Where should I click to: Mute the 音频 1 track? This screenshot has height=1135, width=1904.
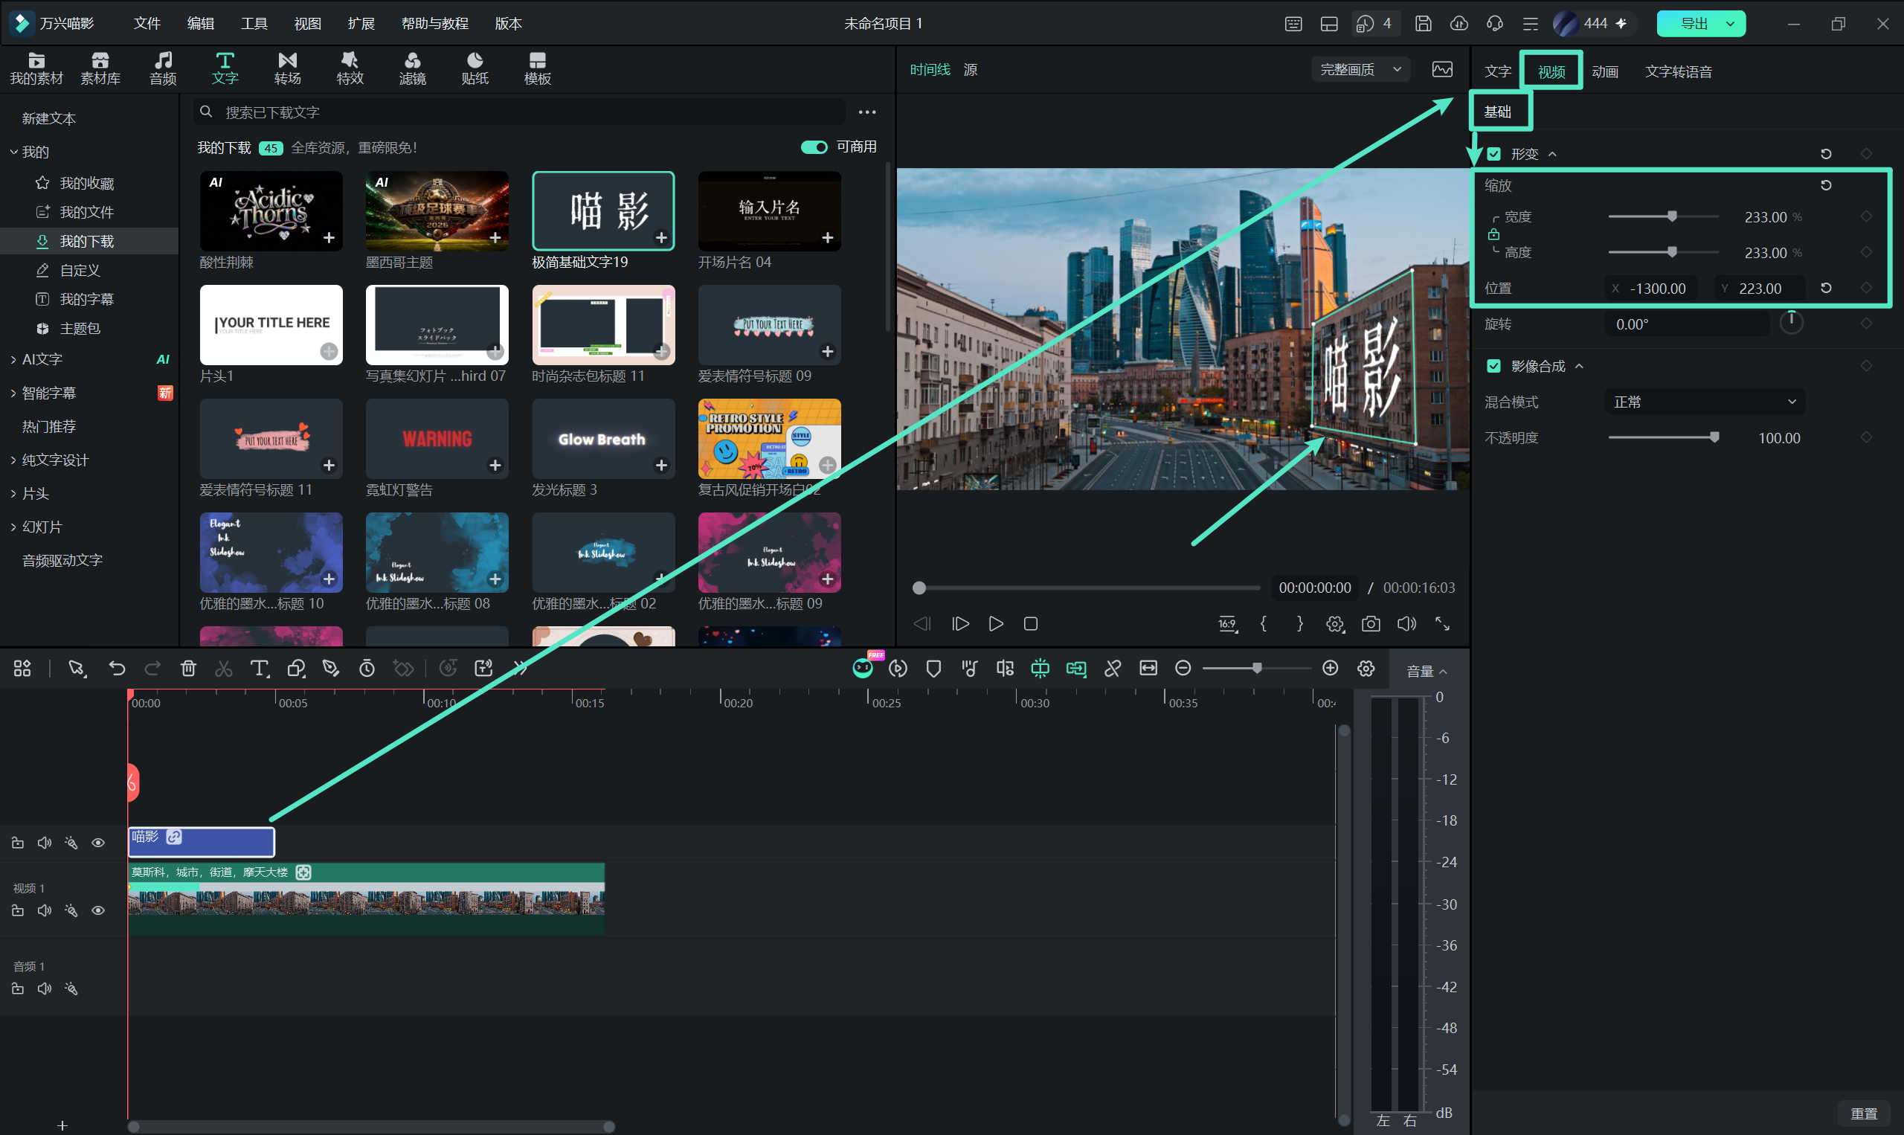(x=45, y=989)
